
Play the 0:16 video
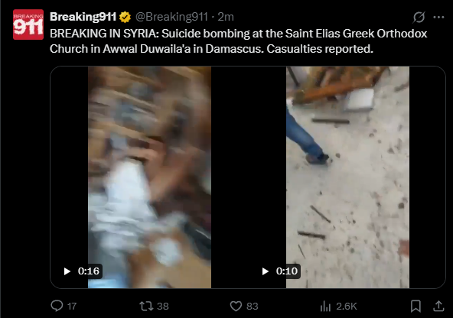click(67, 271)
